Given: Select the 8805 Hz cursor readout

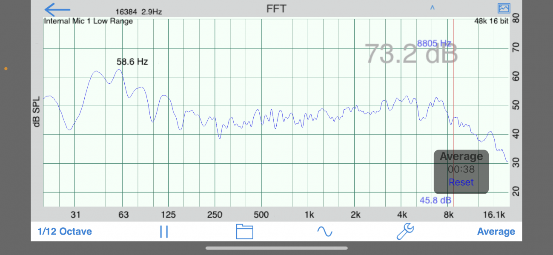Looking at the screenshot, I should tap(434, 43).
